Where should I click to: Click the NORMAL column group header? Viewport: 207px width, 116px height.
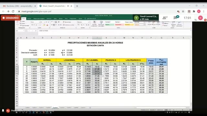pos(47,60)
